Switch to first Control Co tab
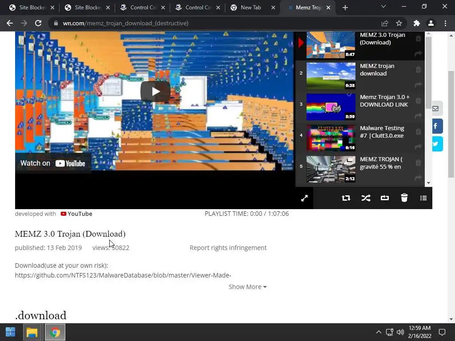Image resolution: width=455 pixels, height=341 pixels. [143, 8]
